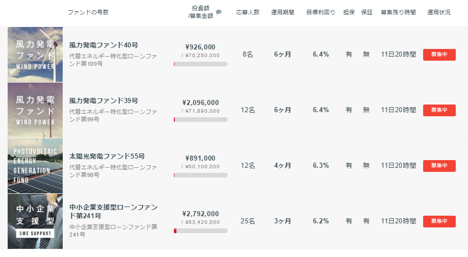Click 募集中 button for 風力発電ファンド39号
The image size is (468, 257).
(439, 110)
